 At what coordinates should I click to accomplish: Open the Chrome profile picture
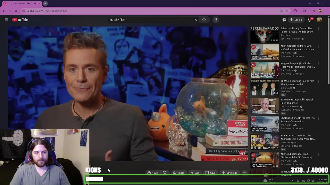pyautogui.click(x=320, y=11)
